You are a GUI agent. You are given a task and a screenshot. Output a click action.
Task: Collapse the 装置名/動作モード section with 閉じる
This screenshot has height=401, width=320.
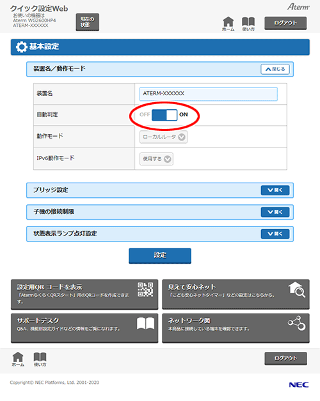pos(275,69)
